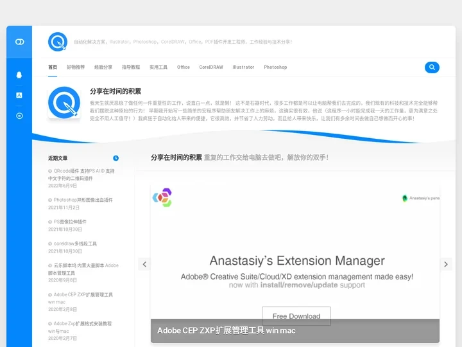Click the Free Download button

coord(296,316)
